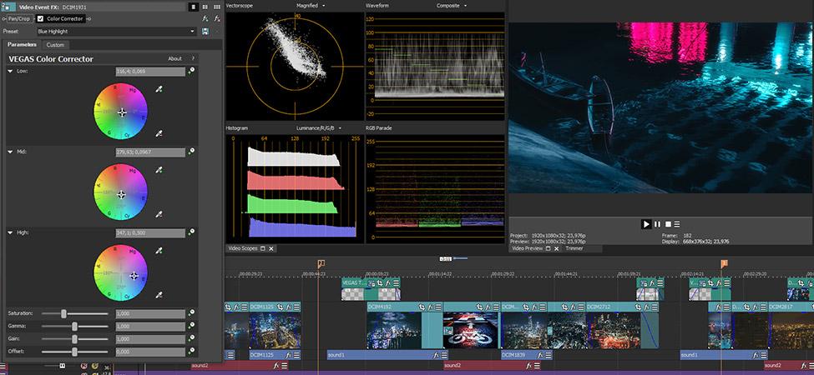Click the plug-in chain fx icon
This screenshot has height=375, width=814.
point(205,18)
